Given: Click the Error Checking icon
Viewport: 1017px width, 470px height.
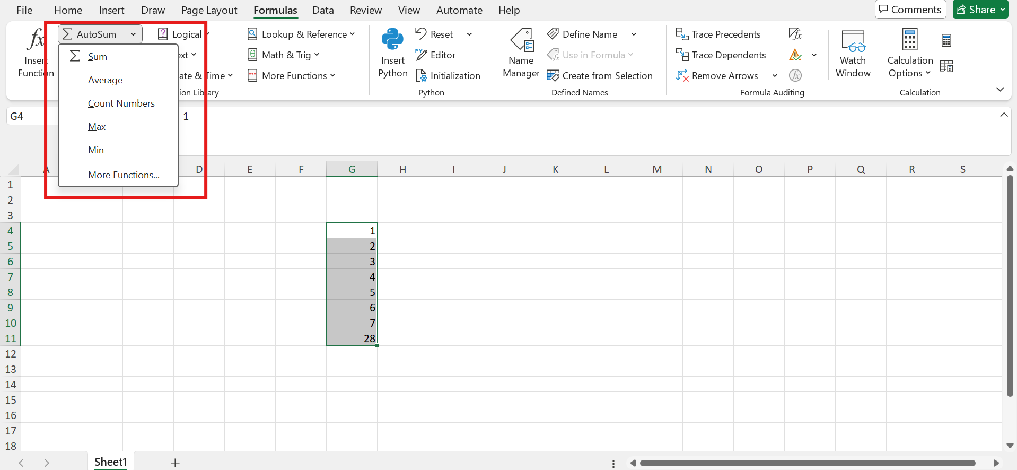Looking at the screenshot, I should [x=795, y=55].
